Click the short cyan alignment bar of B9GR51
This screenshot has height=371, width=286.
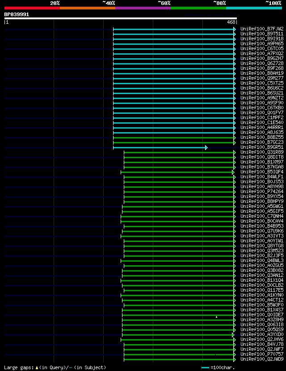pyautogui.click(x=160, y=148)
